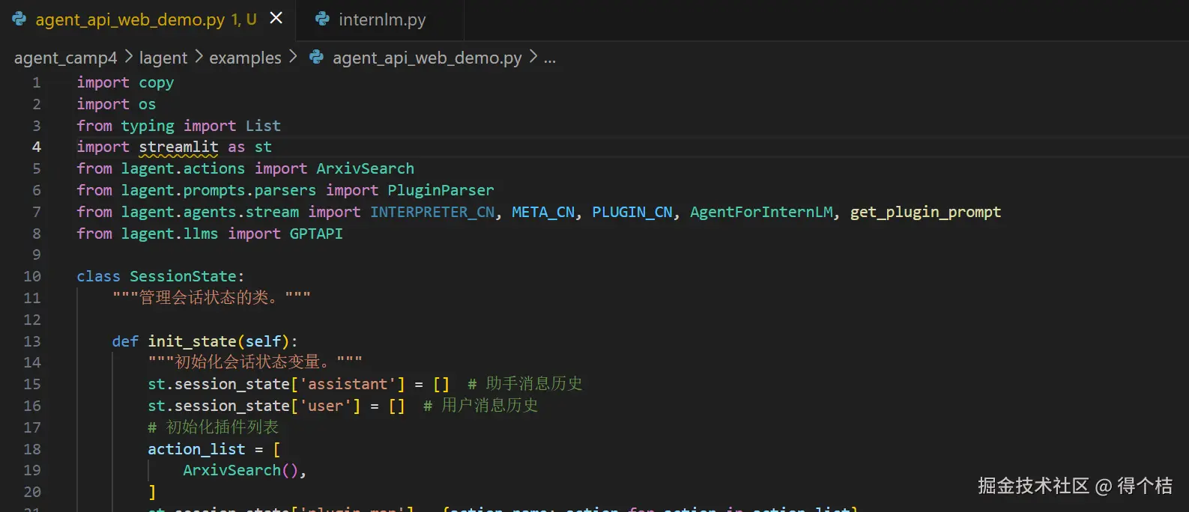Click the '# 初始化插件列表' comment
This screenshot has width=1189, height=512.
214,427
